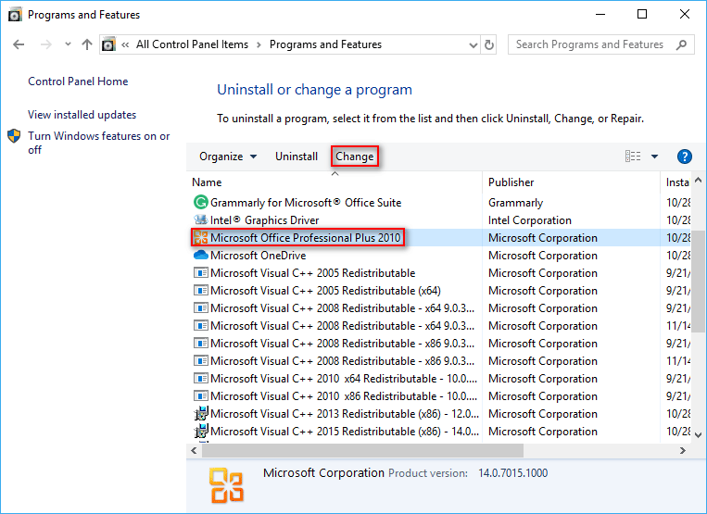Click the address bar previous-locations chevron
Screen dimensions: 707x514
[473, 44]
